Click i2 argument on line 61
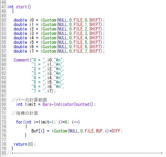The height and width of the screenshot is (157, 166). 50,69
